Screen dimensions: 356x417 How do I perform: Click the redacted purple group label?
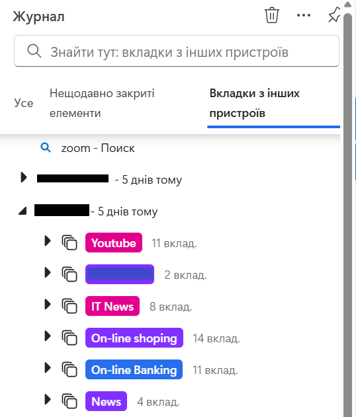[120, 274]
